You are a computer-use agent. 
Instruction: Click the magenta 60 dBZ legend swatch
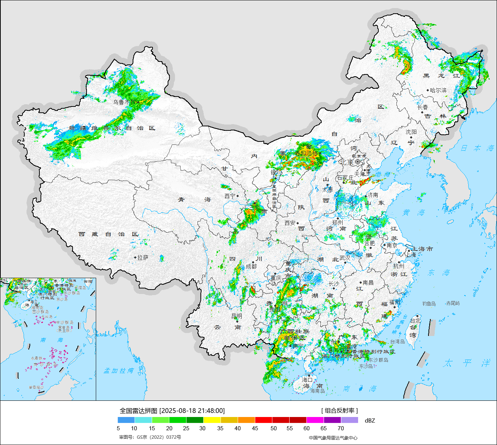315,420
